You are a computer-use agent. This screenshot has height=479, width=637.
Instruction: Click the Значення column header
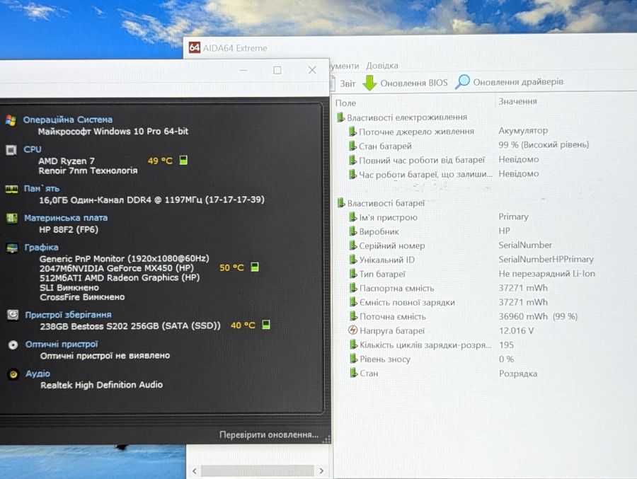click(517, 101)
